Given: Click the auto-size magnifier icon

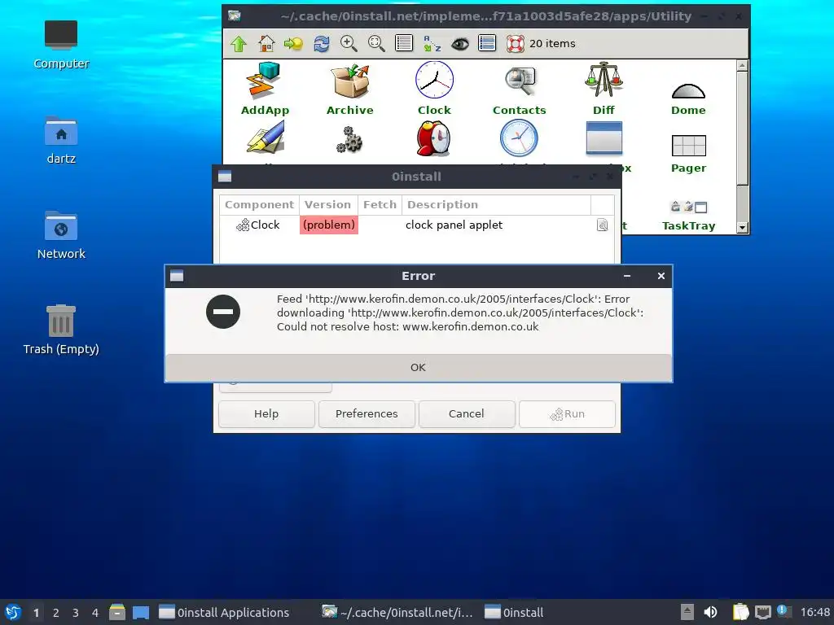Looking at the screenshot, I should point(376,44).
